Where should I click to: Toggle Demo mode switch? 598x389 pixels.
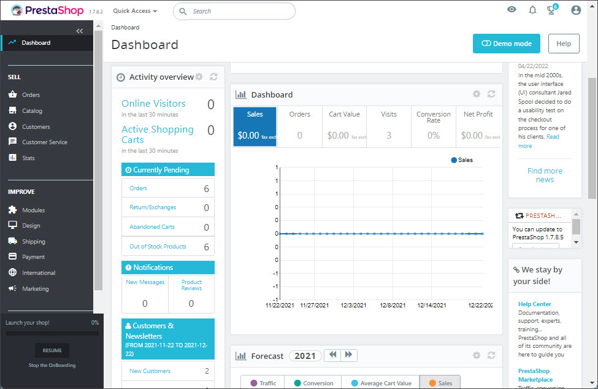507,44
